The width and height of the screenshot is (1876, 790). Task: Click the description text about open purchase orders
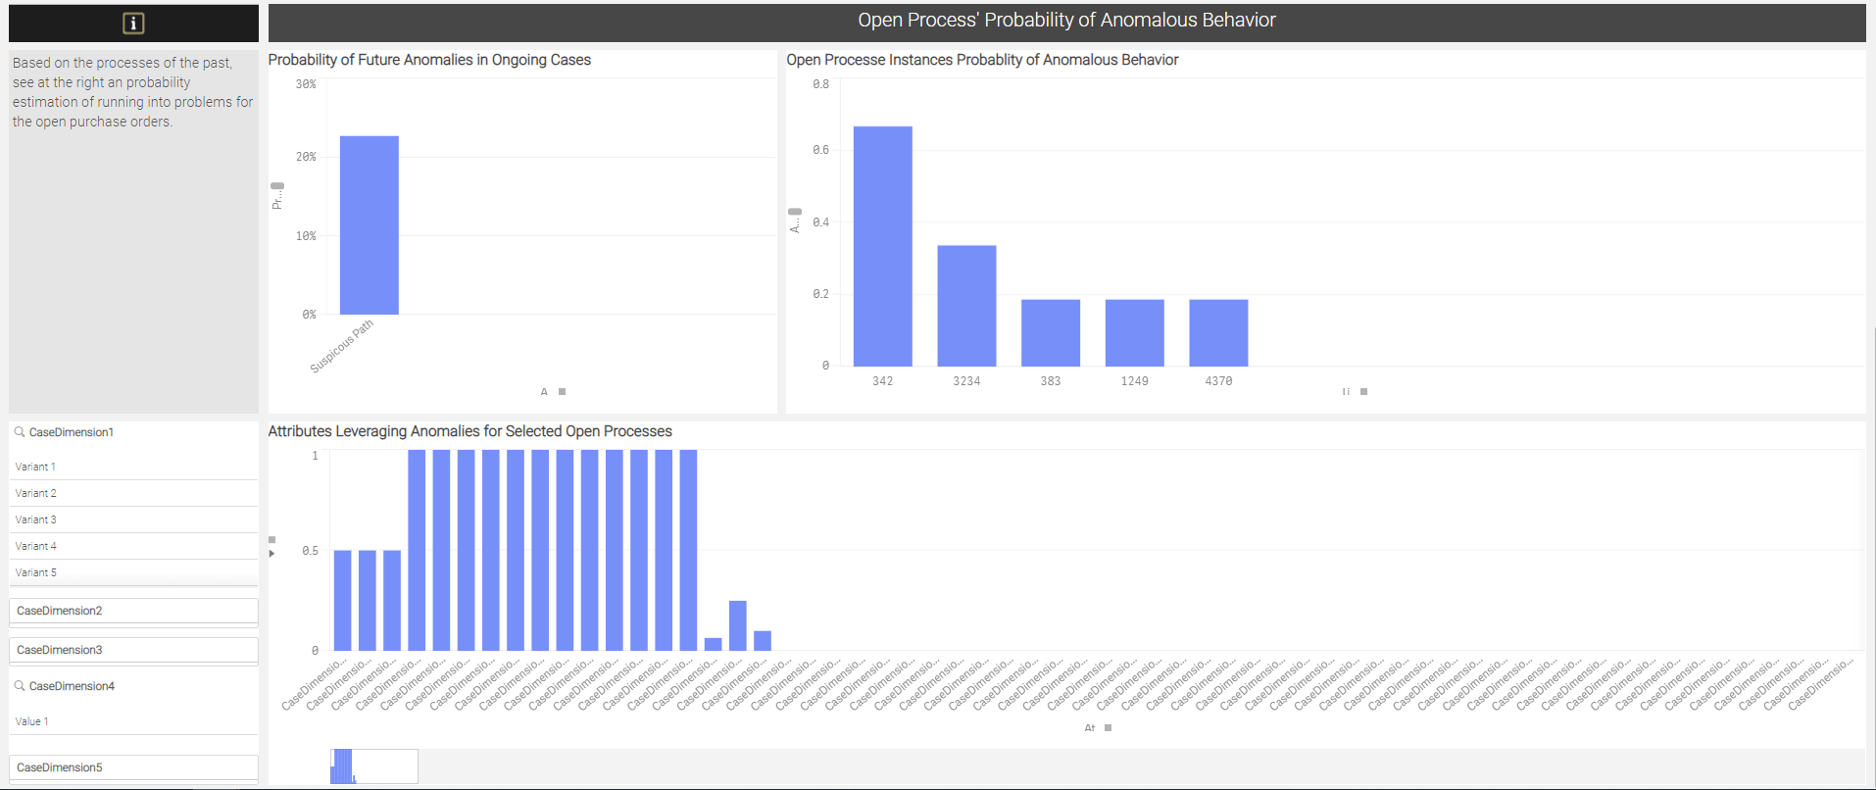132,92
